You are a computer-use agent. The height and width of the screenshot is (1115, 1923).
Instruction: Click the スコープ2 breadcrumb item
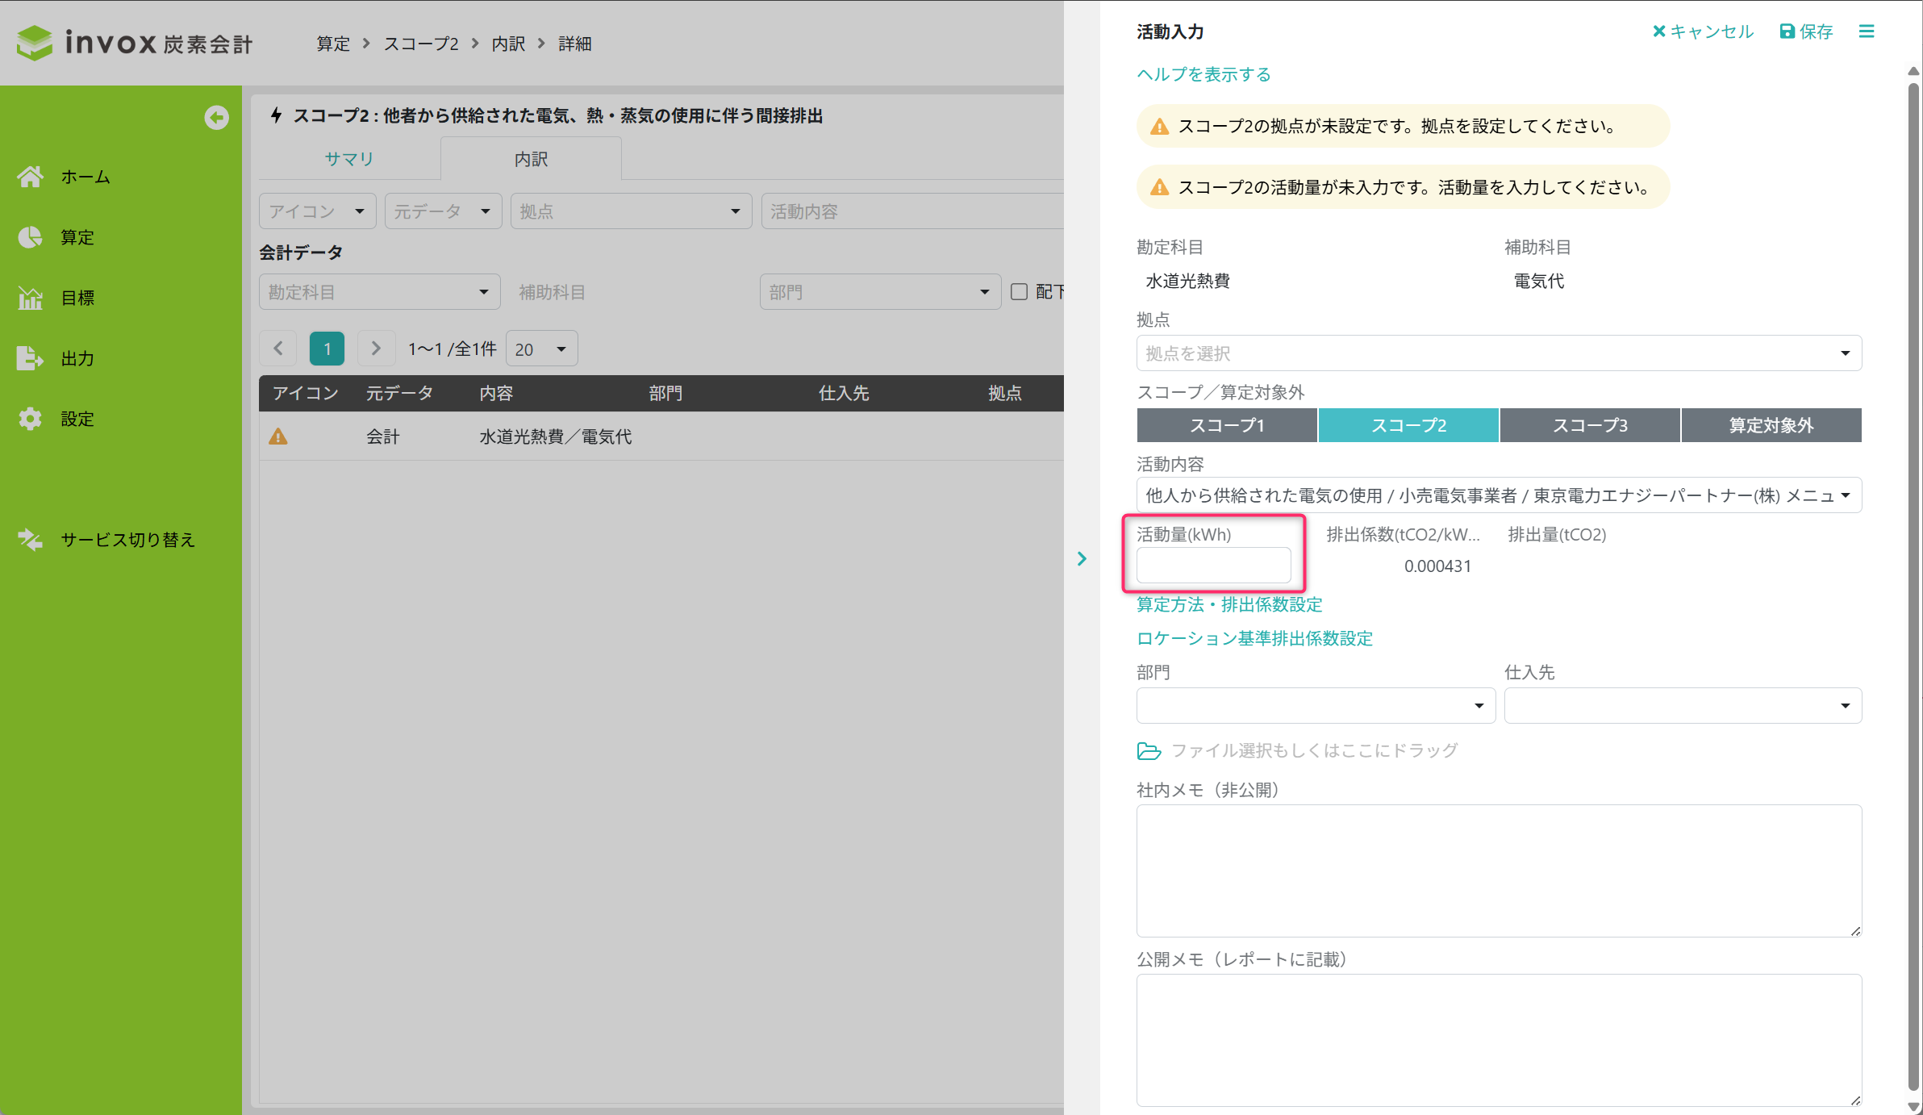click(x=421, y=44)
